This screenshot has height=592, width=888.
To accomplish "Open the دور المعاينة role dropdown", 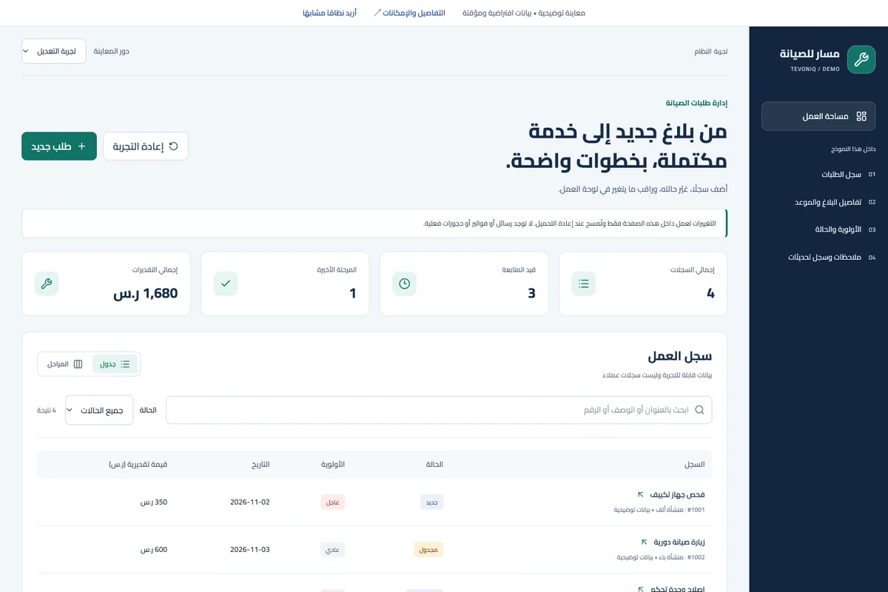I will pos(54,51).
